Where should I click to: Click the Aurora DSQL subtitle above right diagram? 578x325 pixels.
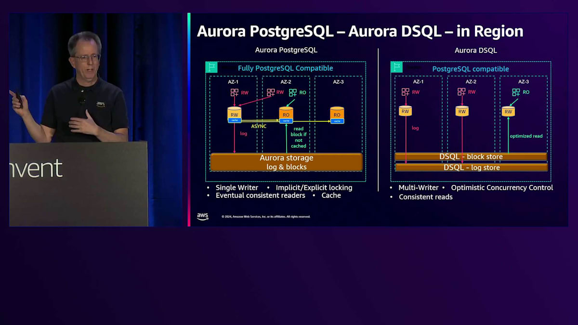pyautogui.click(x=476, y=50)
